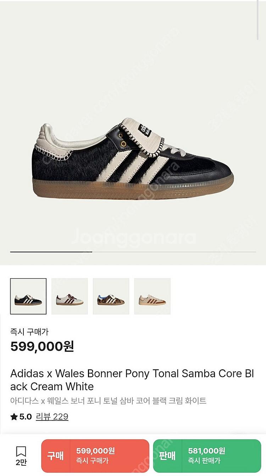
Task: Click the page scrollbar at top right
Action: point(259,19)
